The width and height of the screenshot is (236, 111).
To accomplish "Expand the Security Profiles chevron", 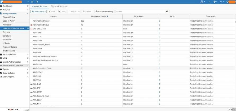I will point(28,54).
